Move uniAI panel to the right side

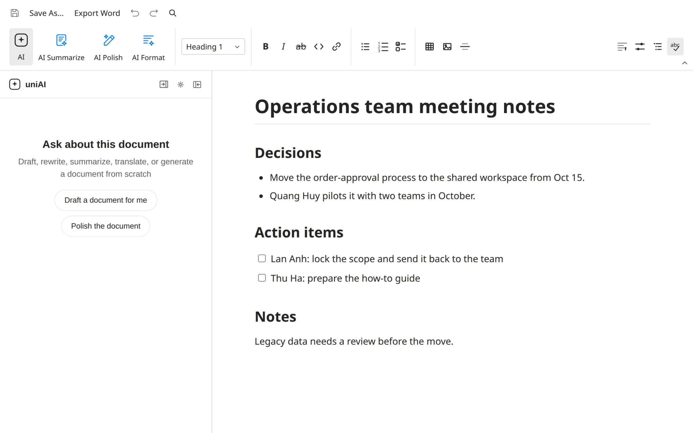click(164, 84)
